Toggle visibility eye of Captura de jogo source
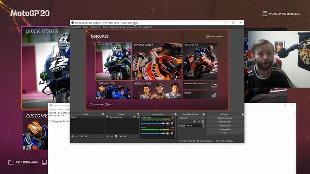Viewport: 310px width, 174px height. tap(134, 117)
